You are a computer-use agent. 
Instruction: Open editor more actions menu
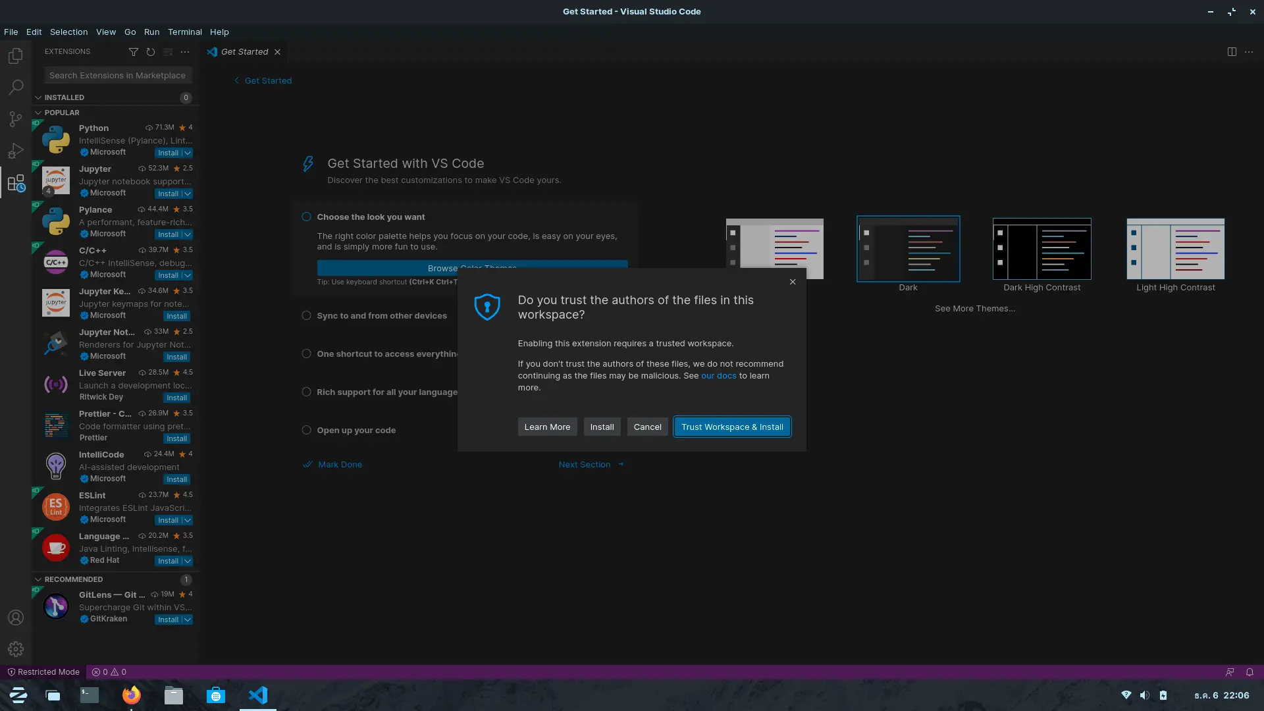coord(1249,52)
